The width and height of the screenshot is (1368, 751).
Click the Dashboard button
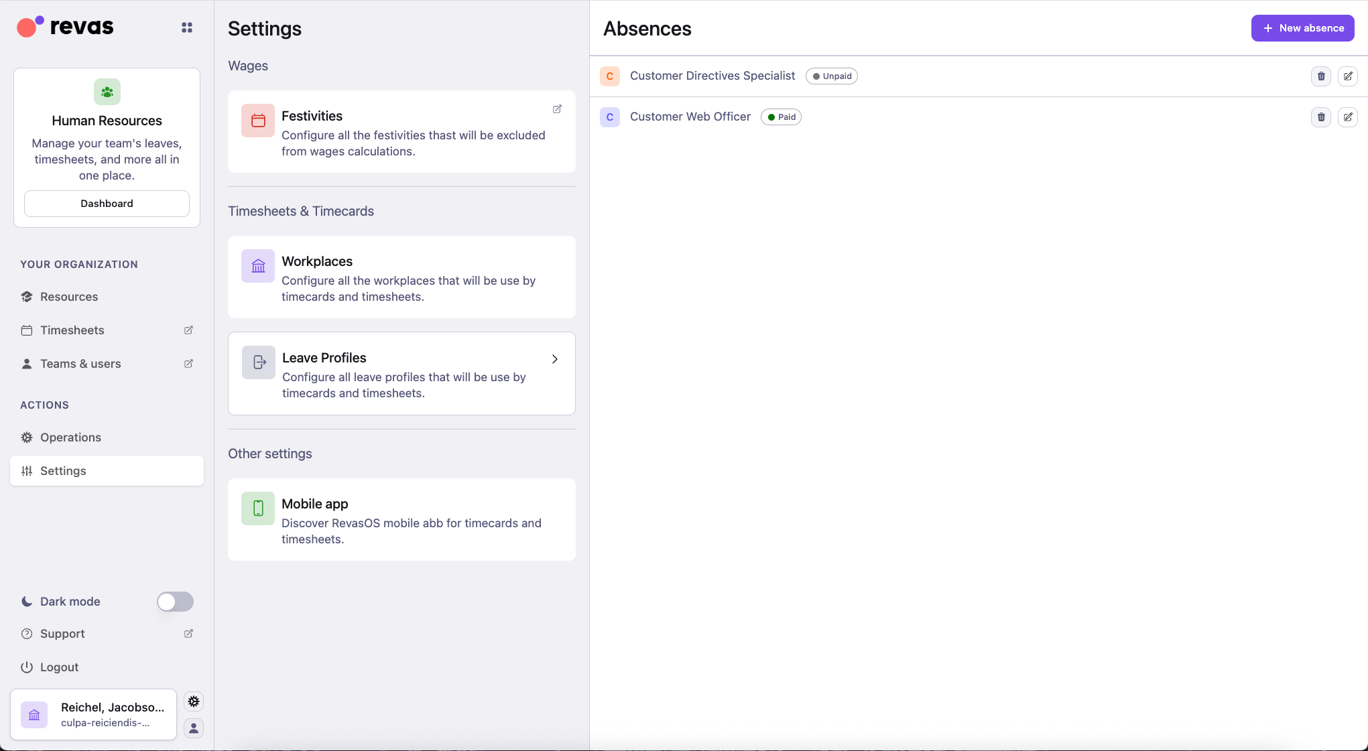point(107,204)
